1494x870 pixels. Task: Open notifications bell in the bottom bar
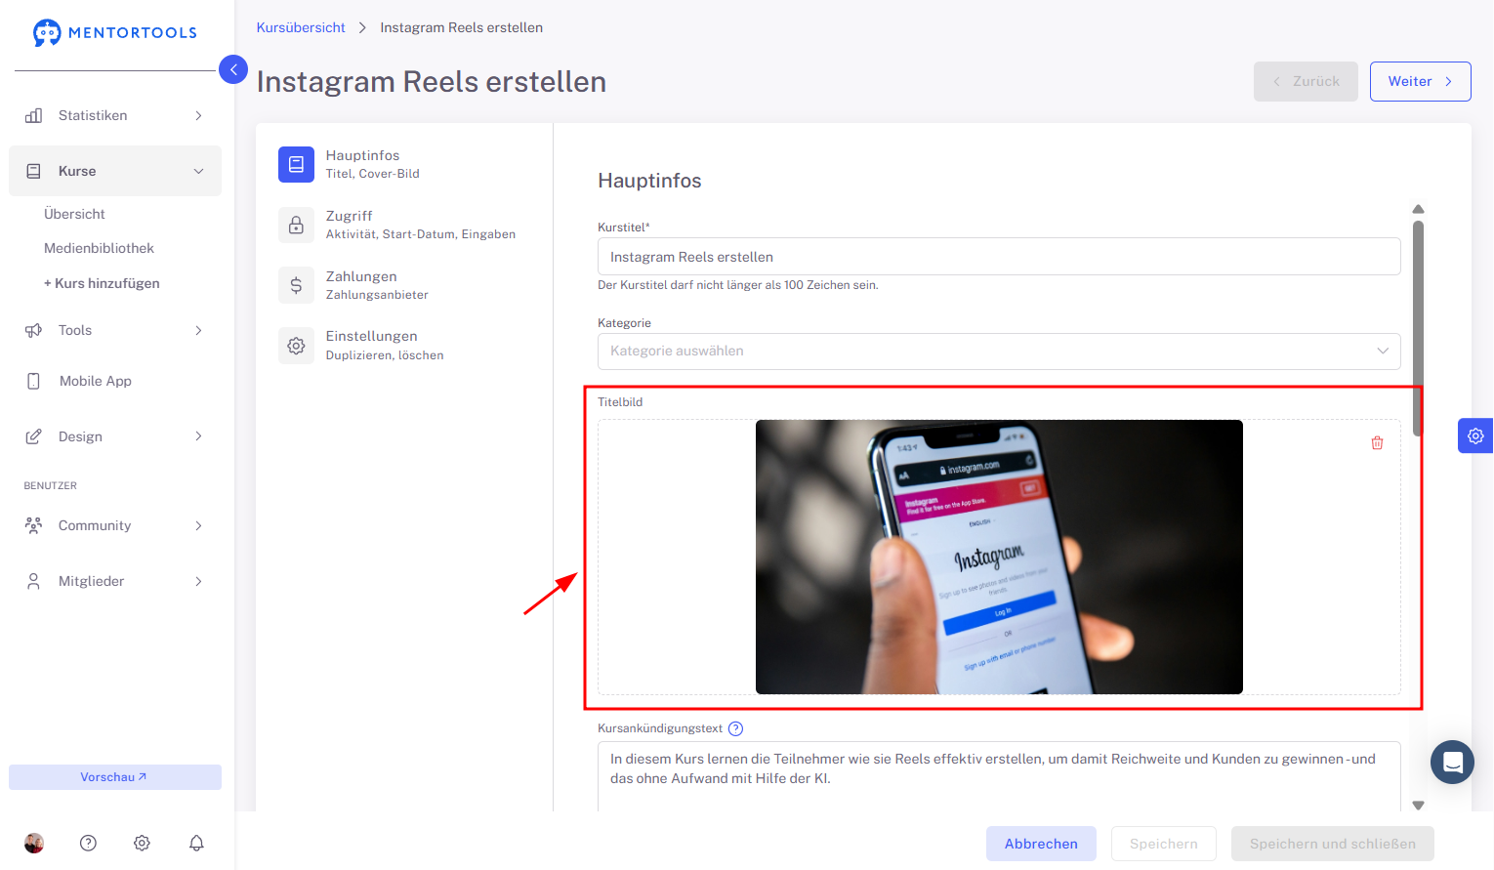click(x=196, y=843)
